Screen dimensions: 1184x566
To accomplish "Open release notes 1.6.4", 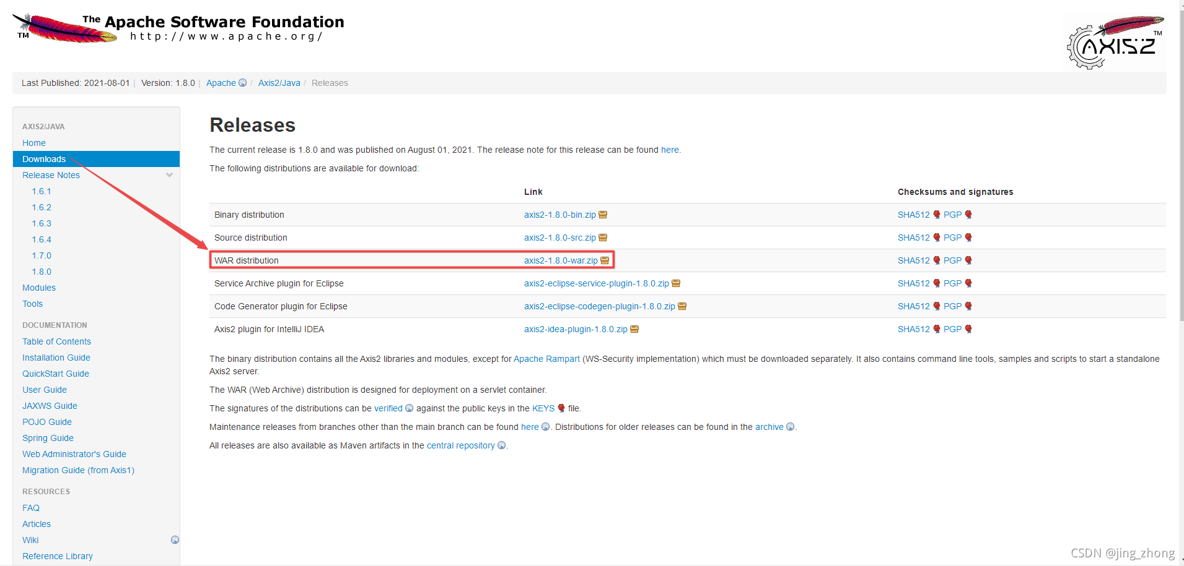I will tap(42, 239).
